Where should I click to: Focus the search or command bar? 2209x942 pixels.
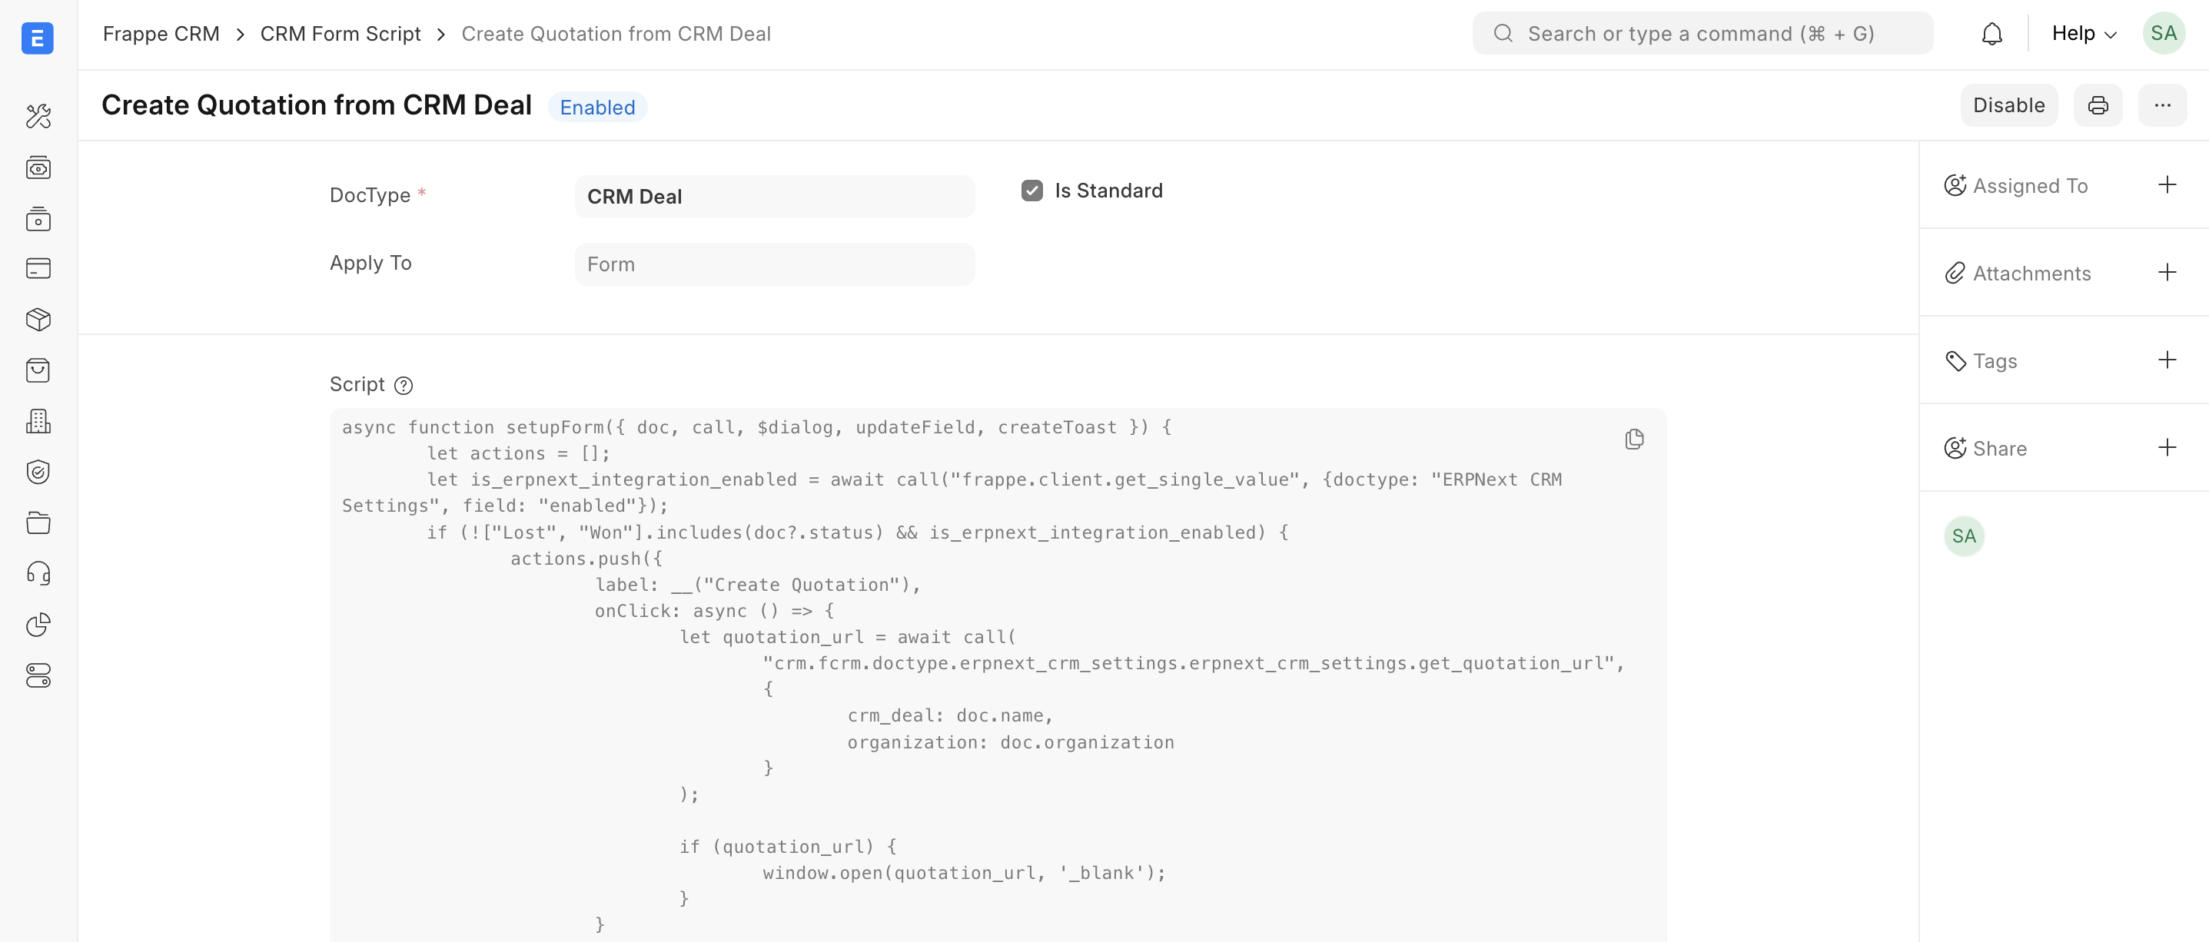tap(1702, 34)
